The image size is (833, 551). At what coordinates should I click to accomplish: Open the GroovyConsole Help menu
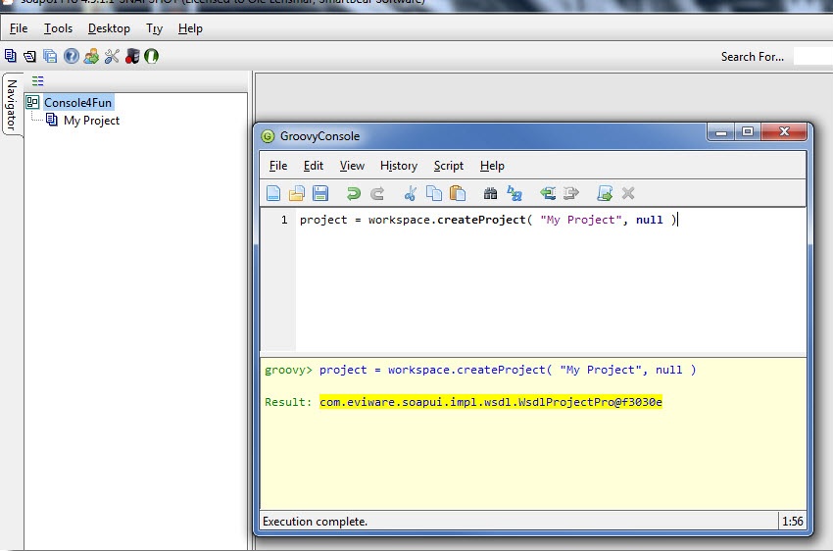[x=492, y=166]
